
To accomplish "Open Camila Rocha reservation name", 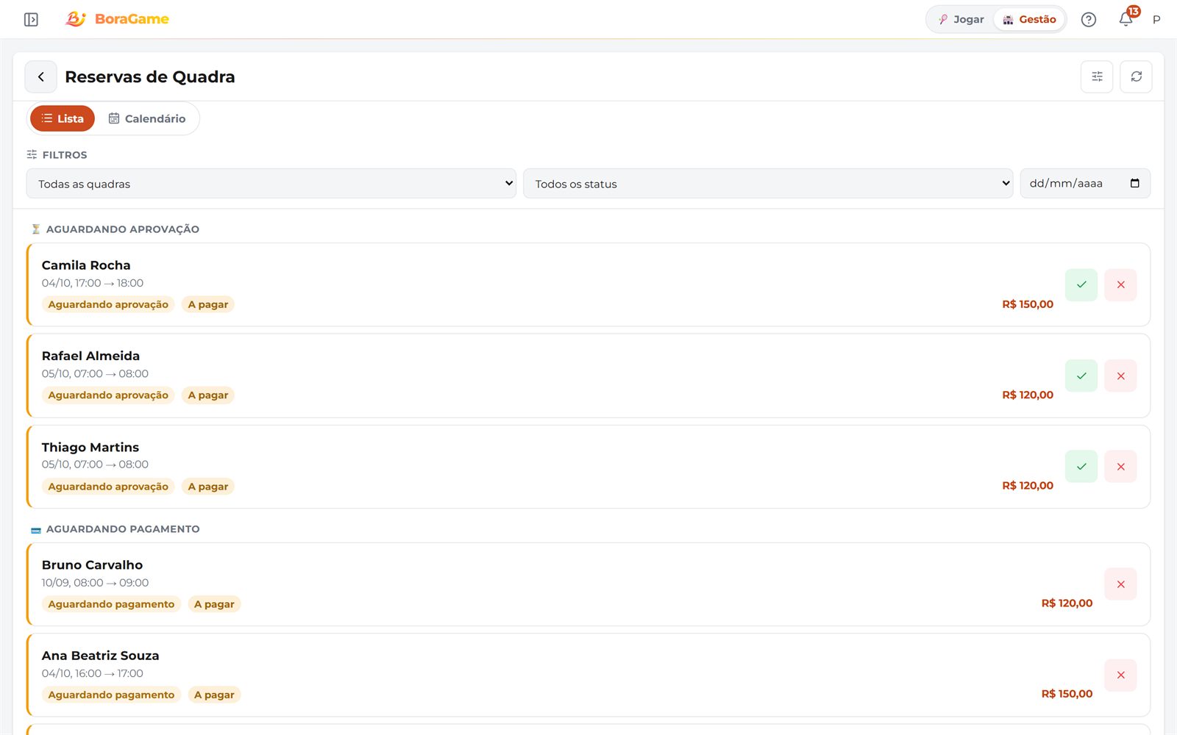I will [86, 265].
